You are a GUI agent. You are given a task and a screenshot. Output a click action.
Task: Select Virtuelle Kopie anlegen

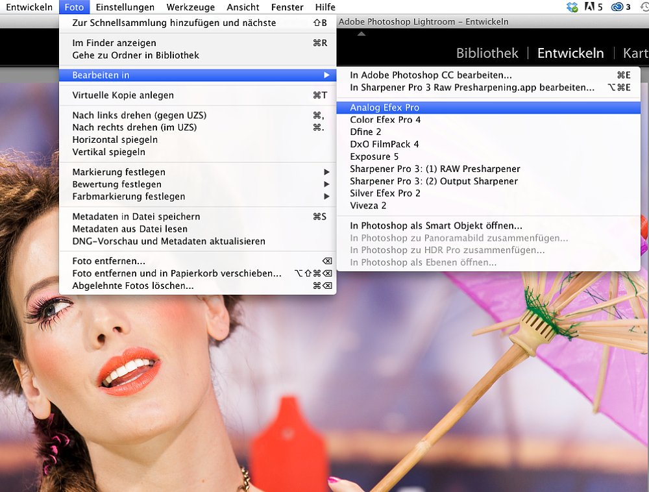(198, 95)
